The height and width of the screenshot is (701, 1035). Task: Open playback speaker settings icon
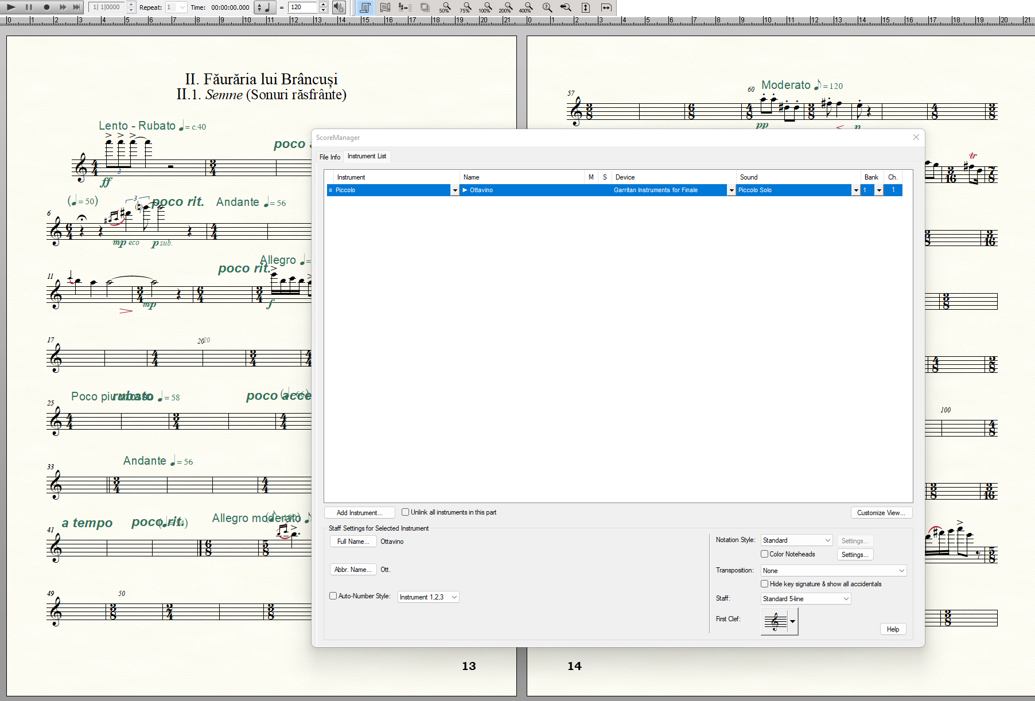pyautogui.click(x=339, y=7)
